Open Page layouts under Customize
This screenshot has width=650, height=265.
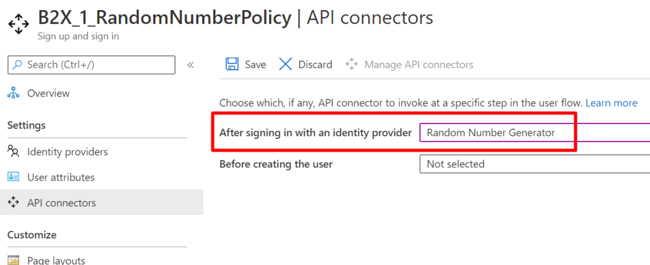click(56, 260)
